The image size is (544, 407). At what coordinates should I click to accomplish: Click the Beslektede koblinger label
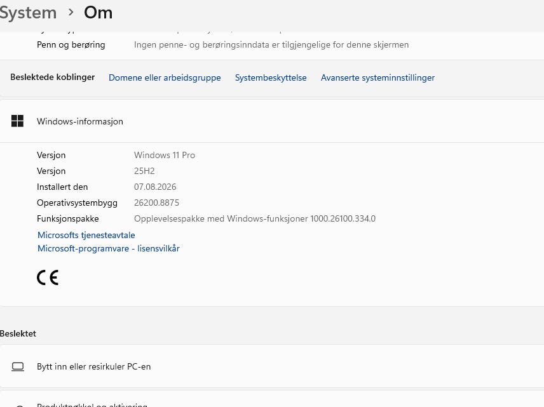click(x=52, y=77)
